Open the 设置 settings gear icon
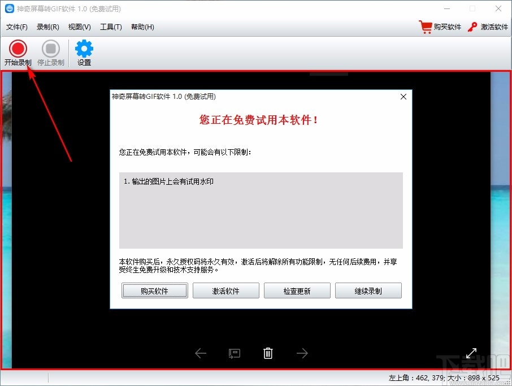This screenshot has height=386, width=512. 83,50
